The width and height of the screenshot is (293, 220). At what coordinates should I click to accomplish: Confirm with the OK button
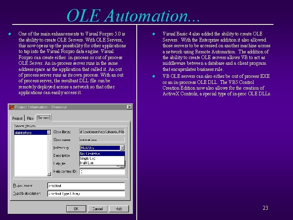pyautogui.click(x=76, y=209)
